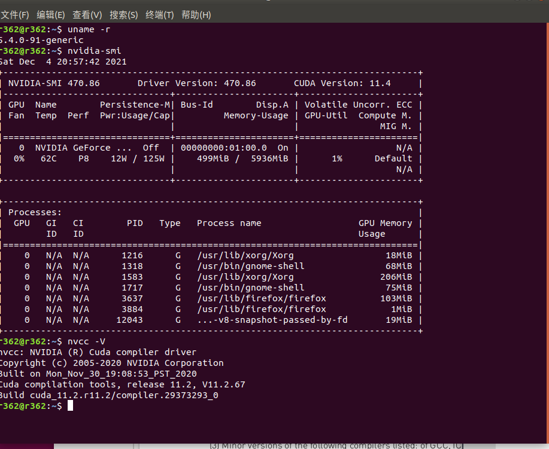
Task: Open the 搜索(S) menu
Action: [x=123, y=15]
